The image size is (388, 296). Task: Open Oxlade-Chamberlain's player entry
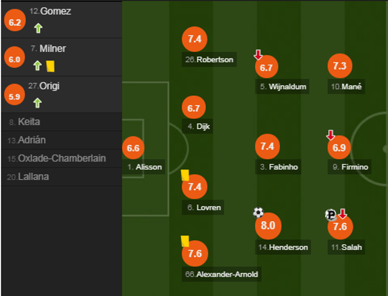(x=61, y=158)
